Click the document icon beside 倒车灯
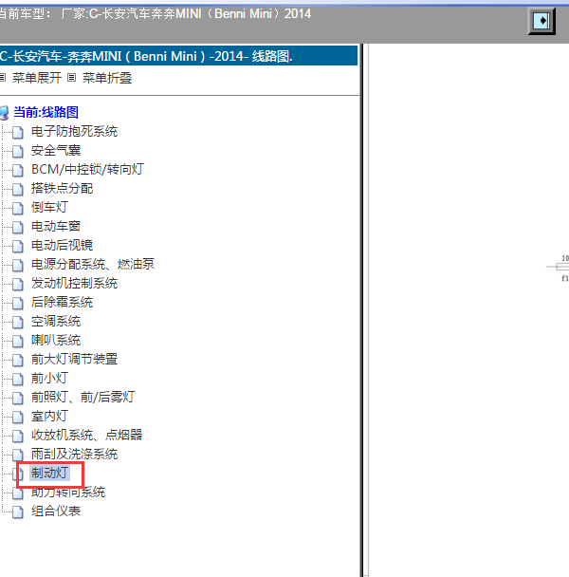 click(17, 208)
